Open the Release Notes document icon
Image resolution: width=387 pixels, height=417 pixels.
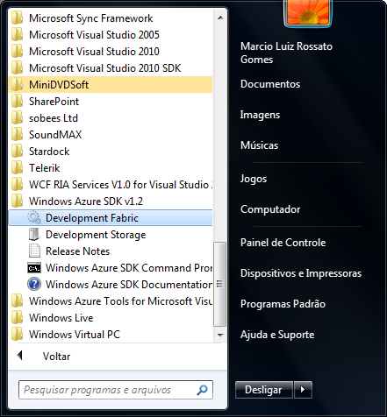(x=34, y=251)
